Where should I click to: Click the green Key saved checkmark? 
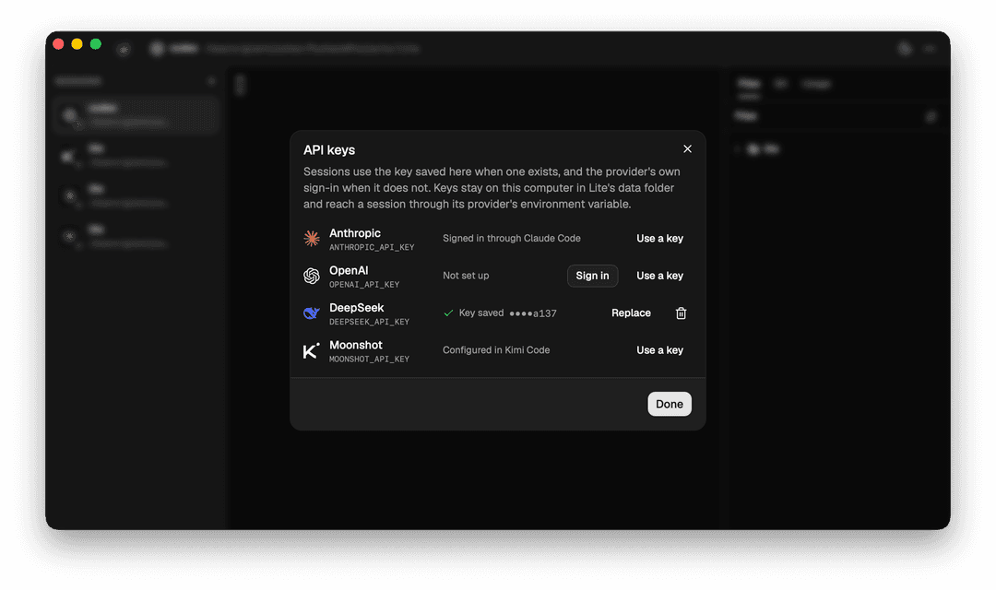click(x=448, y=313)
